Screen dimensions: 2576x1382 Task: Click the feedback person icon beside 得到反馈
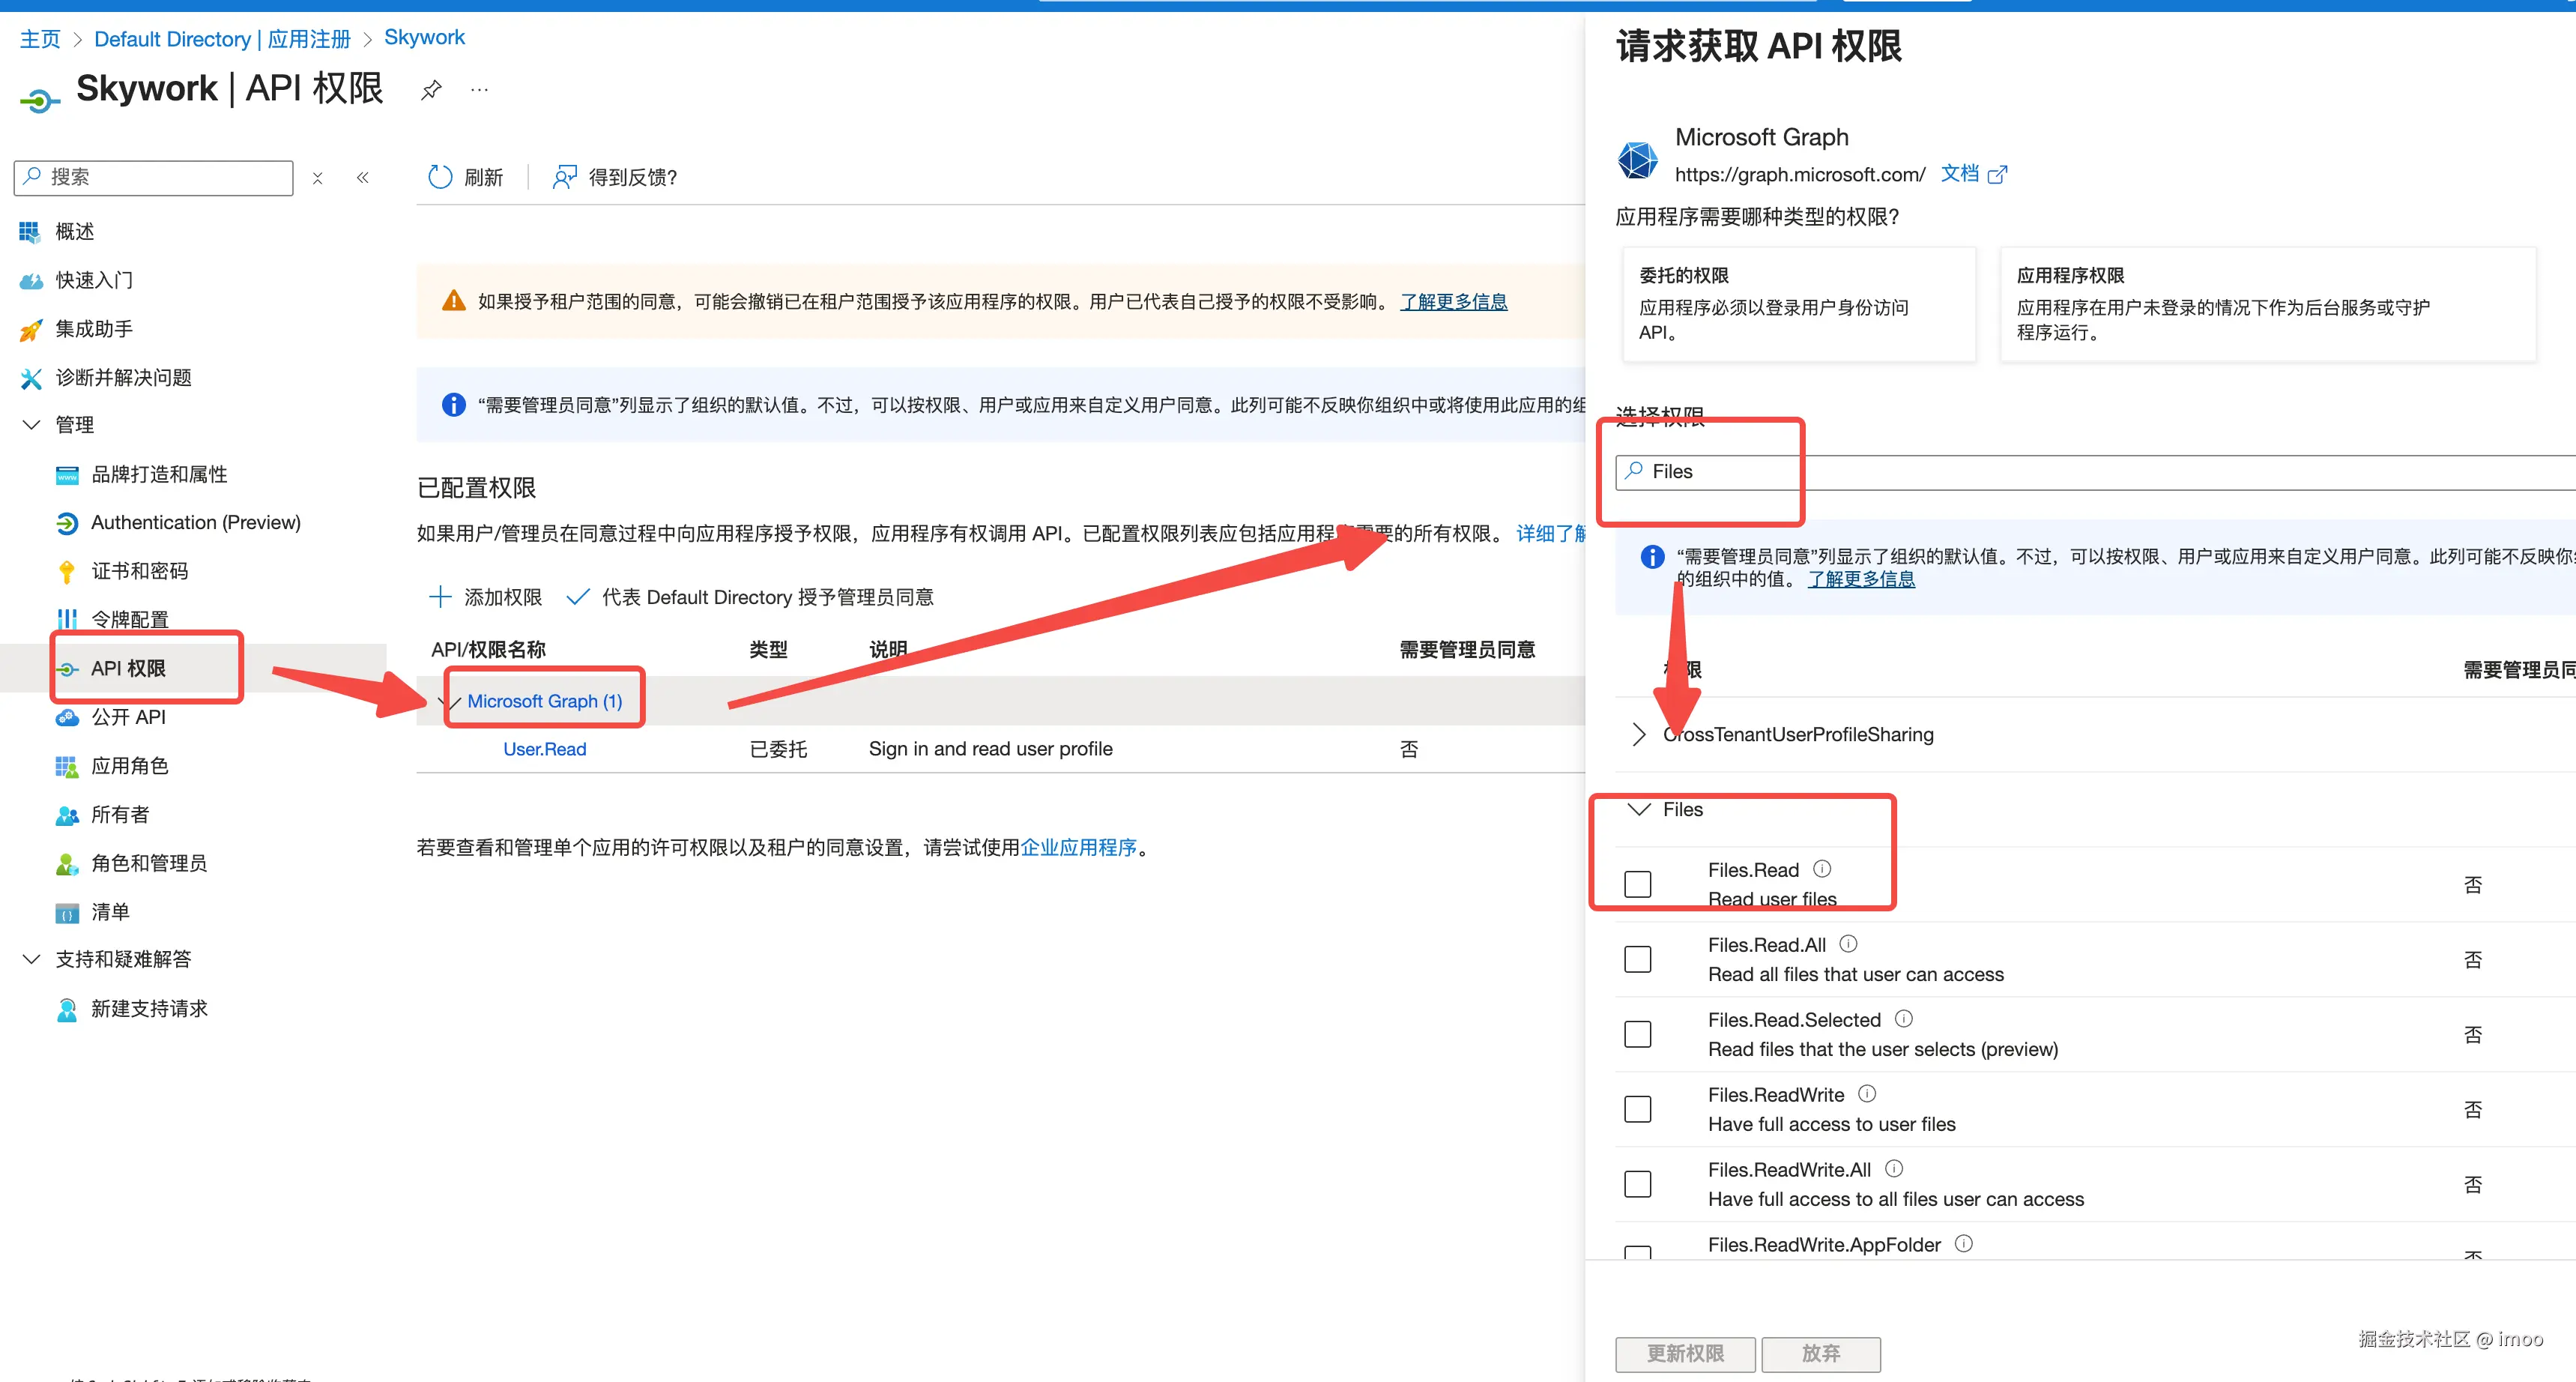tap(565, 177)
